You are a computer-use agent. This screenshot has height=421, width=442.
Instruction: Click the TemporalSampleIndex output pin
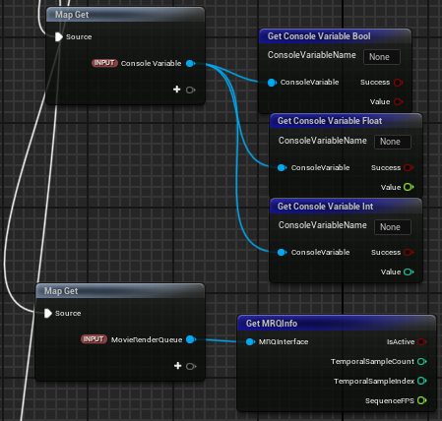point(422,381)
